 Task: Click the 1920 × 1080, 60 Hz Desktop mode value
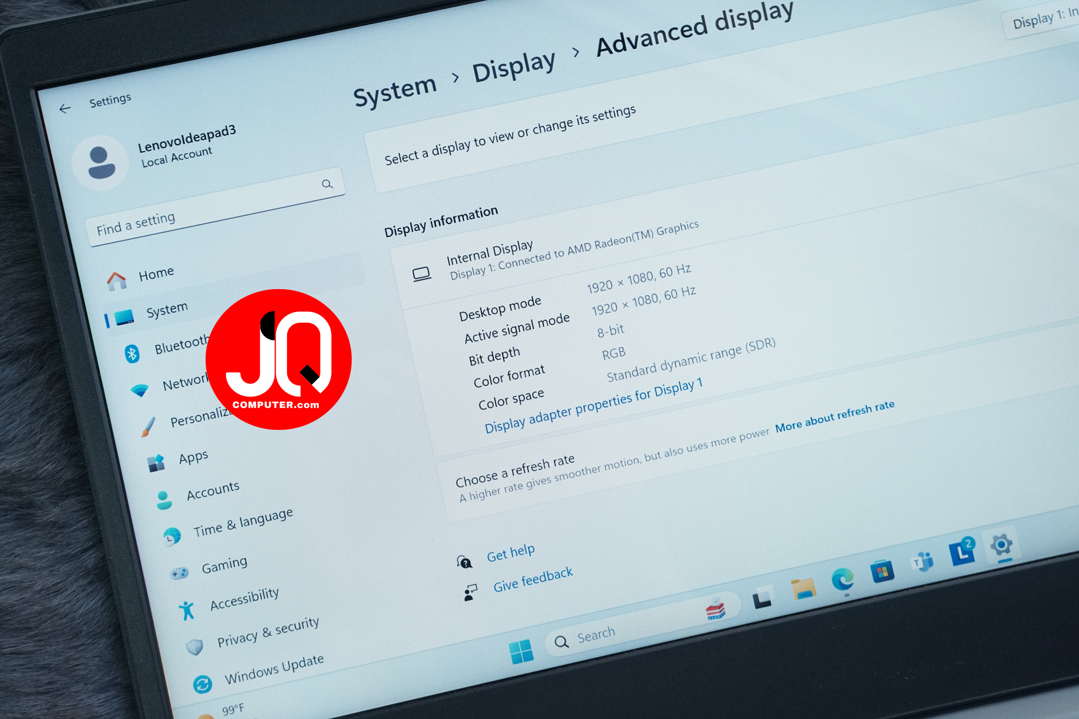[x=639, y=278]
